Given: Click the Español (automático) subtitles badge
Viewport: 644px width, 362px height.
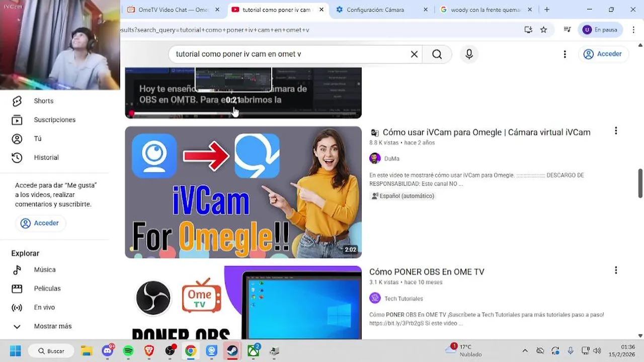Looking at the screenshot, I should tap(403, 196).
